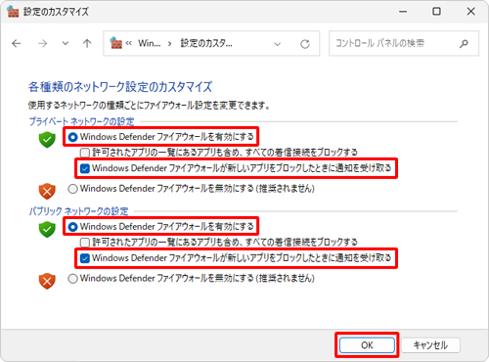Go back using the left arrow
The image size is (489, 362).
pyautogui.click(x=17, y=43)
